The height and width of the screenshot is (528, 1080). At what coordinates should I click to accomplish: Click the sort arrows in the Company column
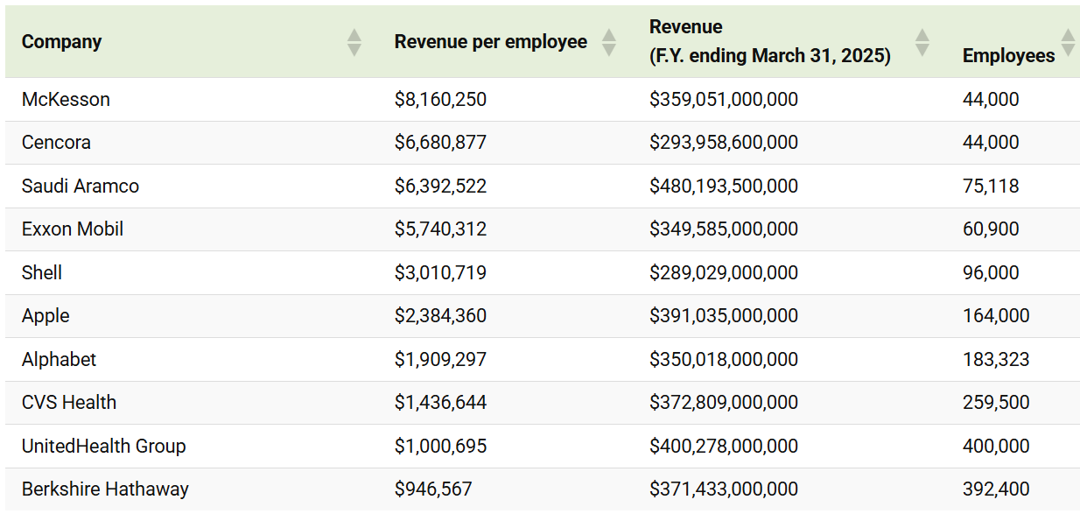(x=354, y=42)
